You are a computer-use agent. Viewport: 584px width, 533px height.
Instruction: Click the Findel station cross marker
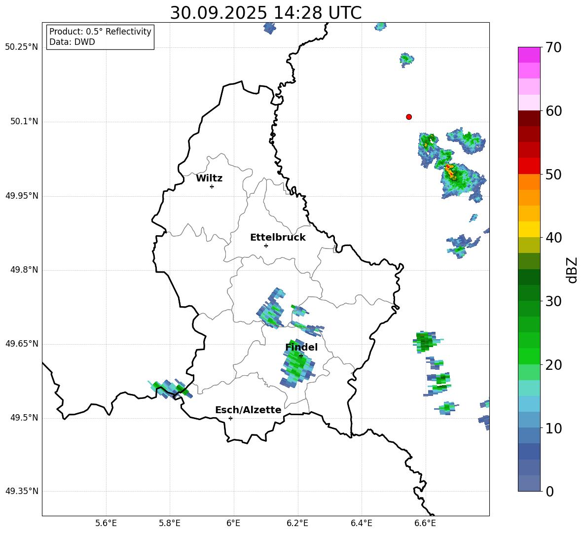[301, 355]
